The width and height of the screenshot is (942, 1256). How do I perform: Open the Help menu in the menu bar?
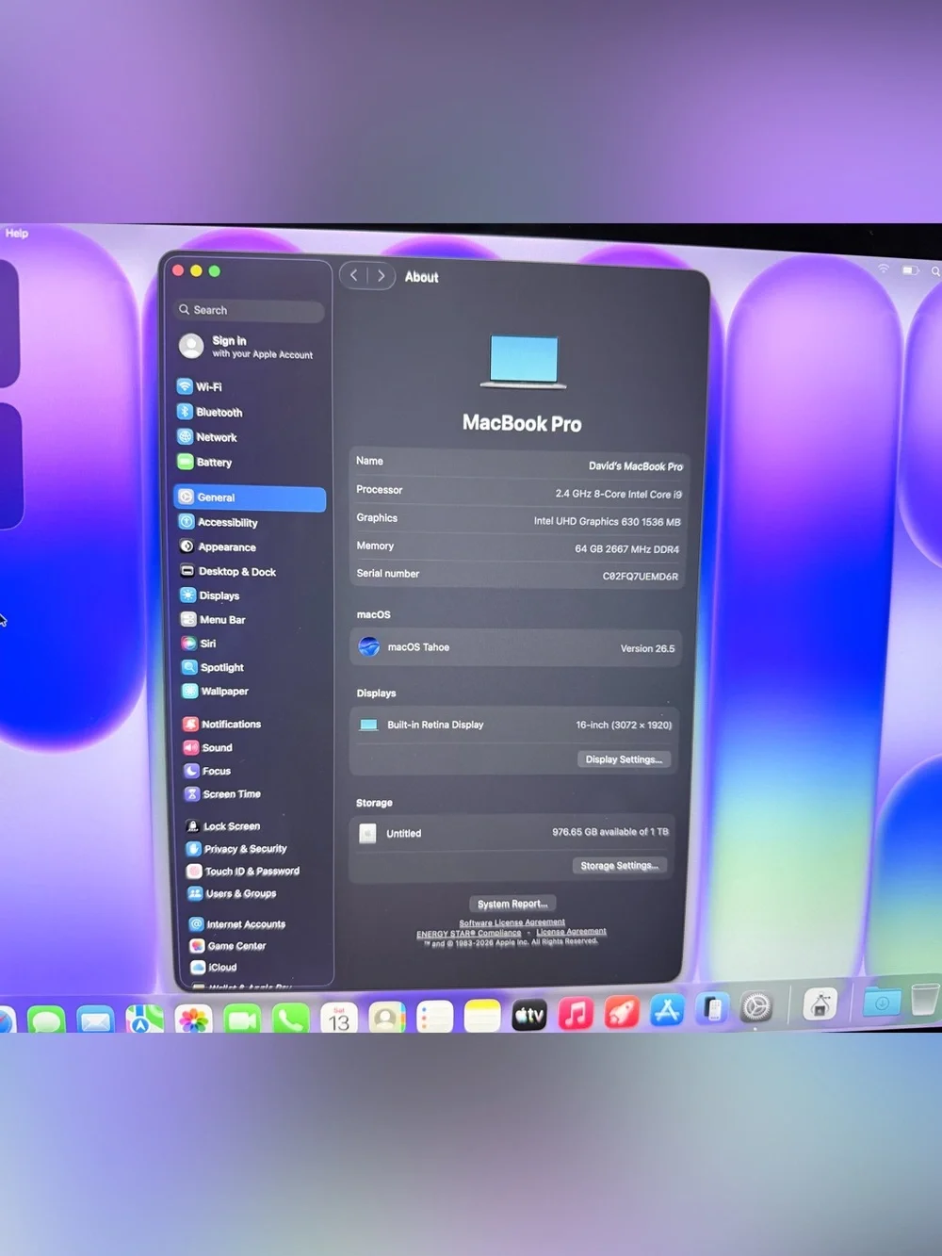[x=17, y=233]
